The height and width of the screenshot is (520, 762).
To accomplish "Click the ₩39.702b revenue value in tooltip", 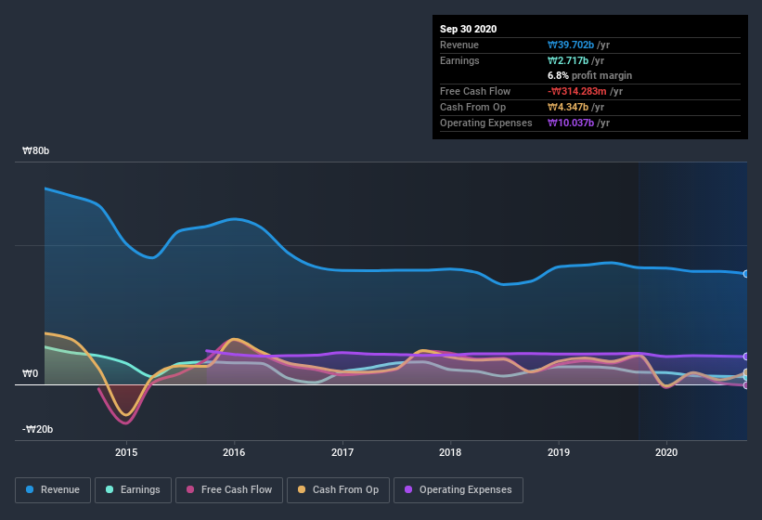I will (x=571, y=45).
